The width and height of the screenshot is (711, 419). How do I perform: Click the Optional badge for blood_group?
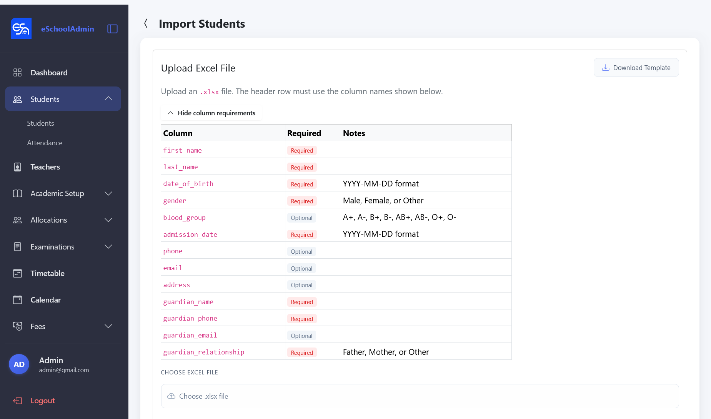[x=301, y=218]
